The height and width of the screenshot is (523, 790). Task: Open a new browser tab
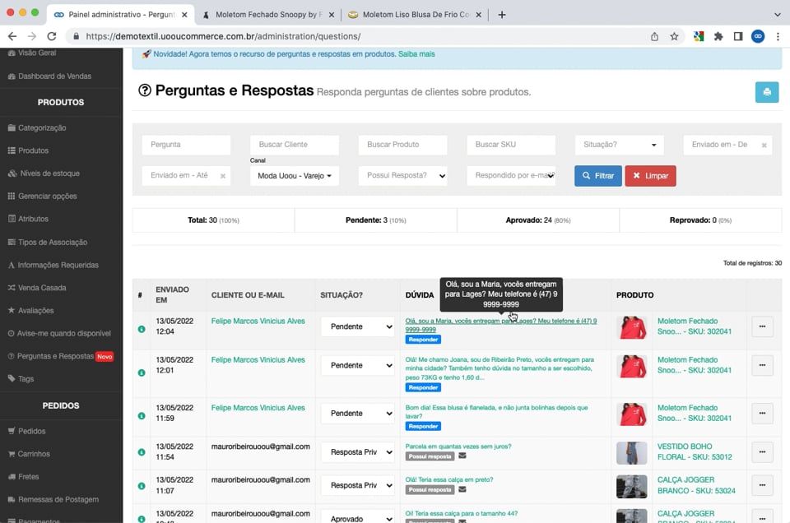(502, 15)
